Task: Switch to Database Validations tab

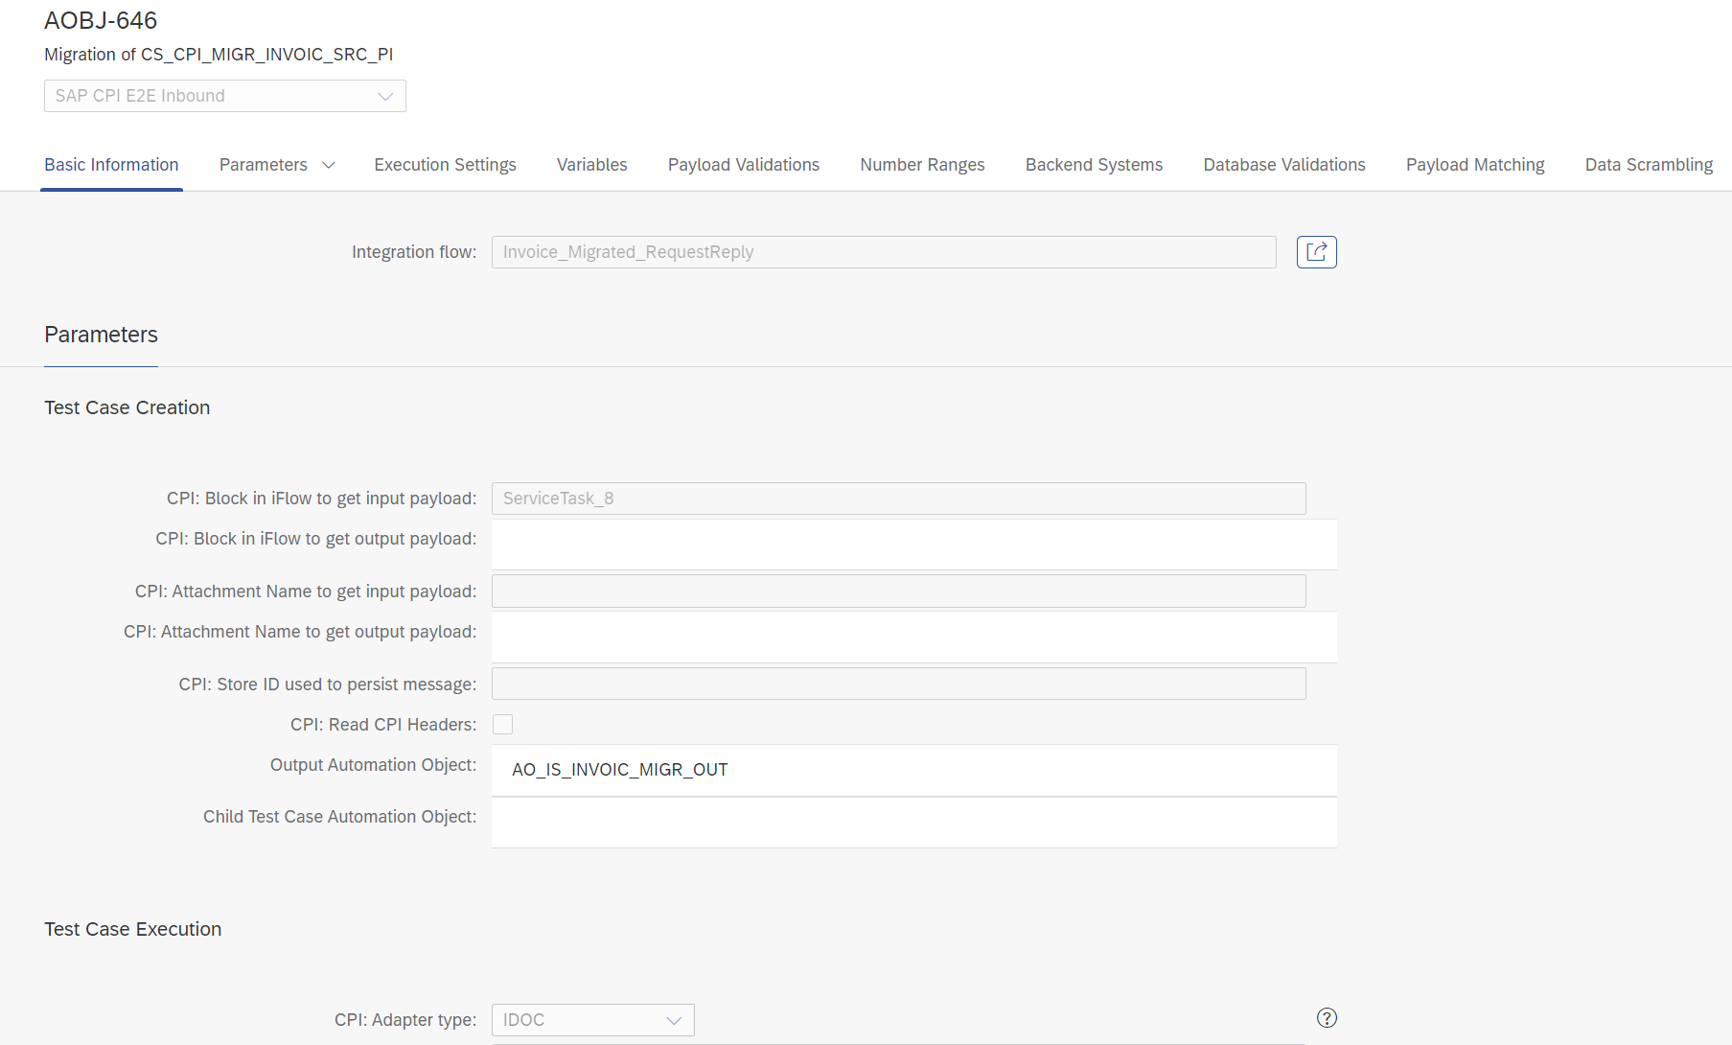Action: [x=1283, y=165]
